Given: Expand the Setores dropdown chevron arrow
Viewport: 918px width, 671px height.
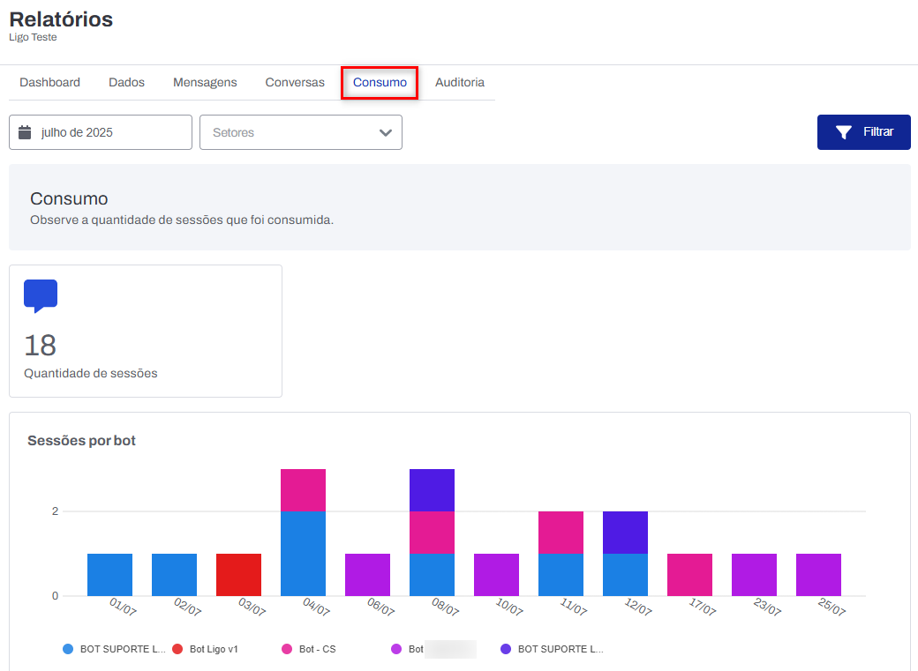Looking at the screenshot, I should 385,132.
